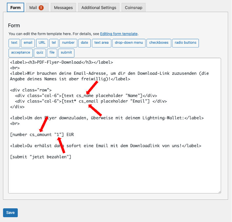
Task: Switch to the Form tab
Action: tap(15, 8)
